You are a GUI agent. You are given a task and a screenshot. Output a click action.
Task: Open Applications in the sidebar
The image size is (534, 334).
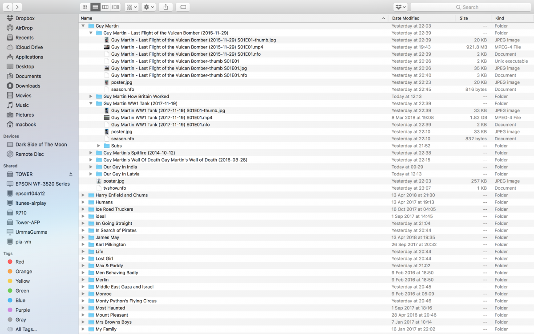coord(29,57)
